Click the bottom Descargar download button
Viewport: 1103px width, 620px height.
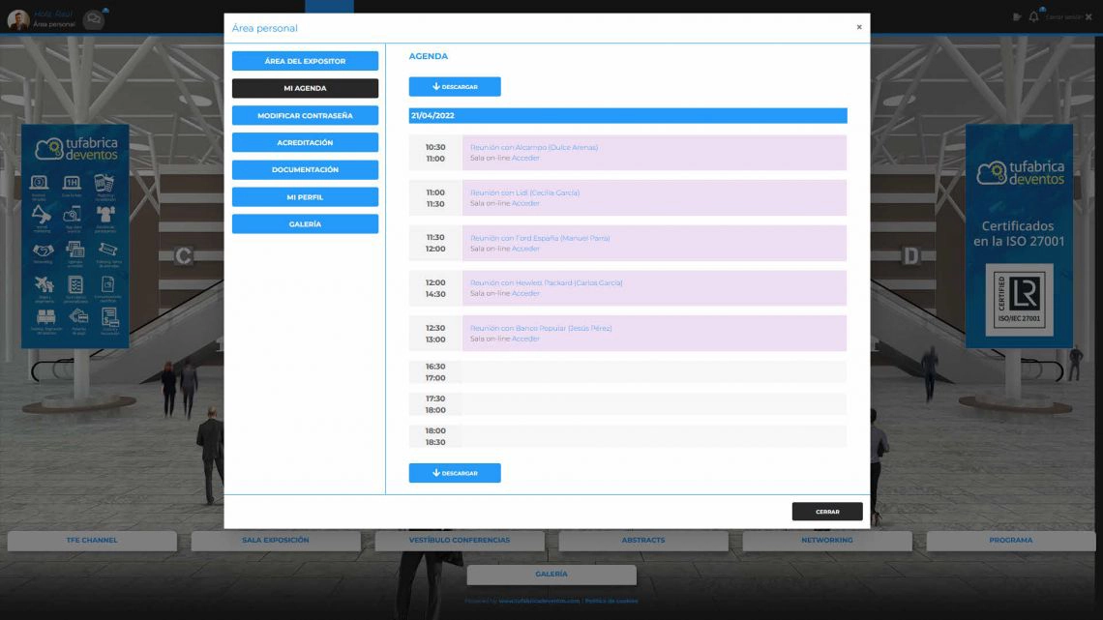click(x=455, y=473)
